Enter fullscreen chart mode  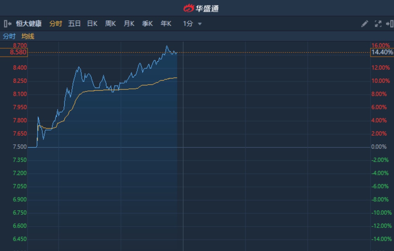[378, 24]
